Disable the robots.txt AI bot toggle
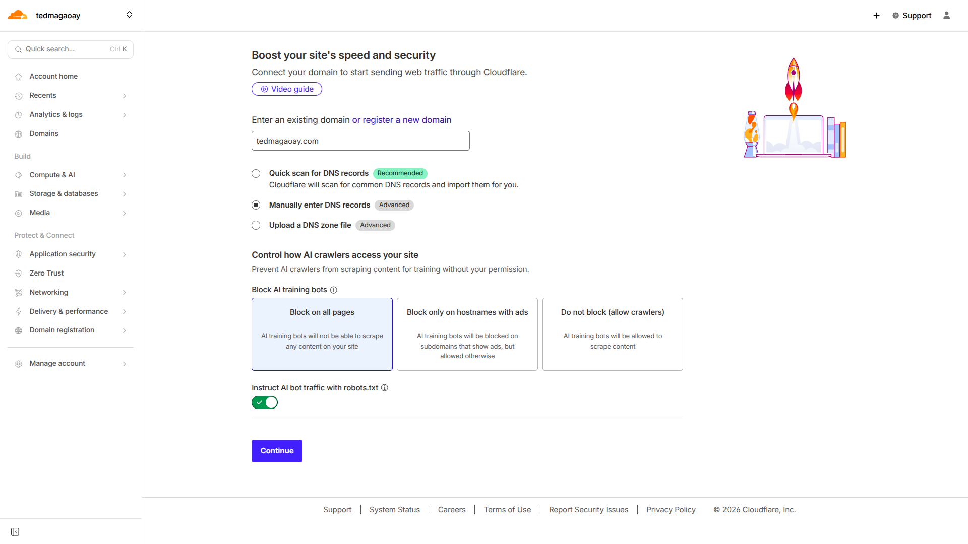Viewport: 968px width, 544px height. (x=265, y=402)
